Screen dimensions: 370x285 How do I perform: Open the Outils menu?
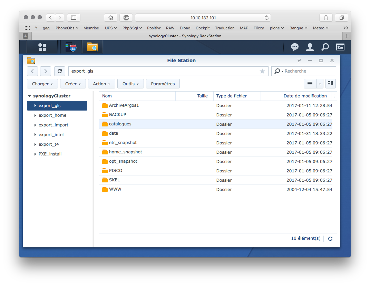point(130,84)
